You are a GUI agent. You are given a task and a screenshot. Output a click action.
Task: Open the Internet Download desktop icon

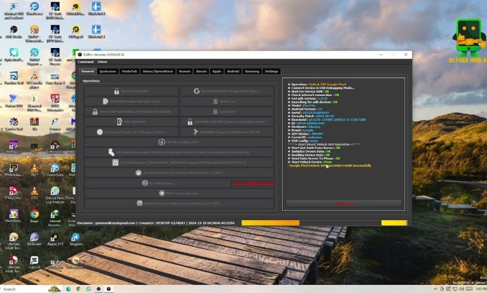tap(55, 218)
